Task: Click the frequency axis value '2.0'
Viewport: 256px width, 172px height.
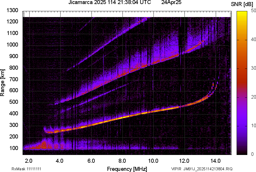Action: (29, 161)
